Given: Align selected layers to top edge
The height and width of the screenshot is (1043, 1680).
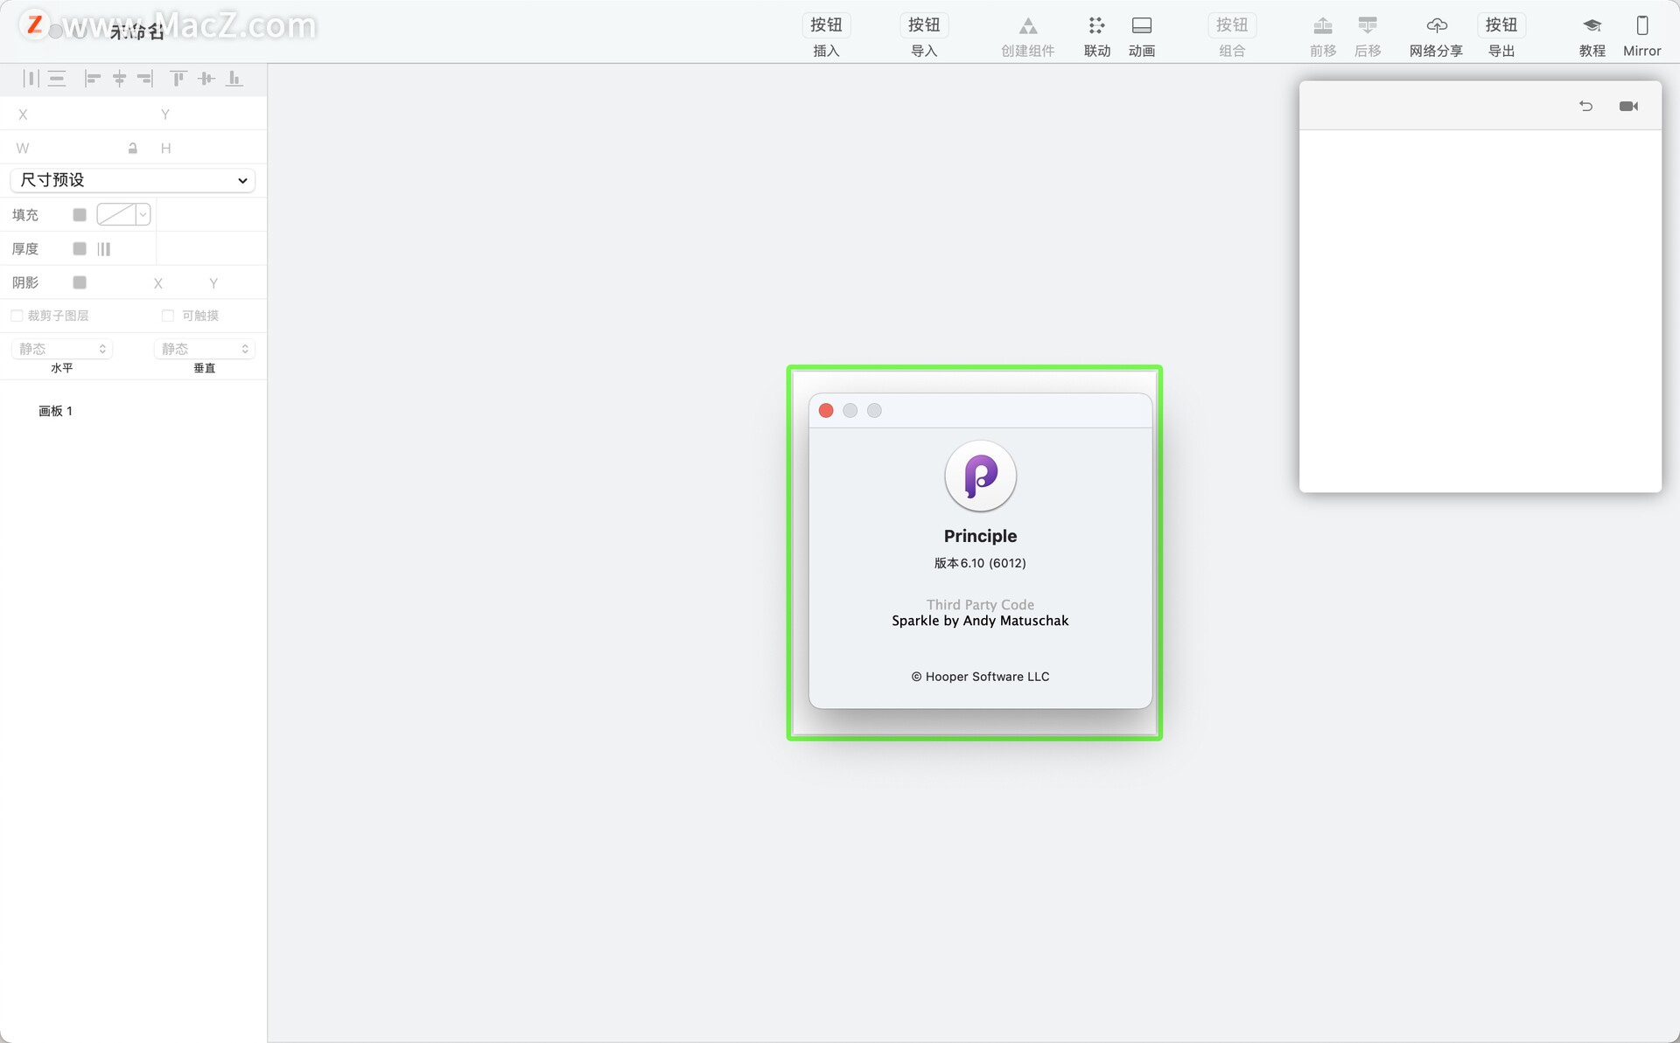Looking at the screenshot, I should coord(178,79).
